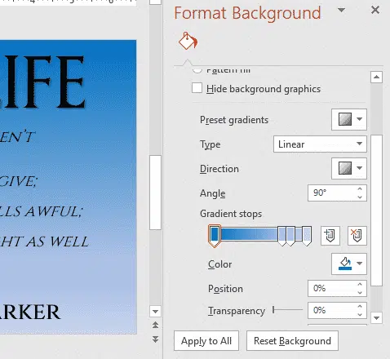Expand the Type Linear dropdown

(320, 144)
